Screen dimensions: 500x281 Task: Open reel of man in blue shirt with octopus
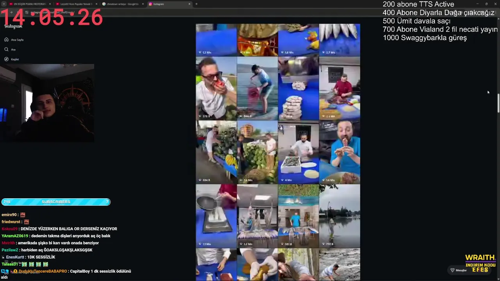[298, 216]
